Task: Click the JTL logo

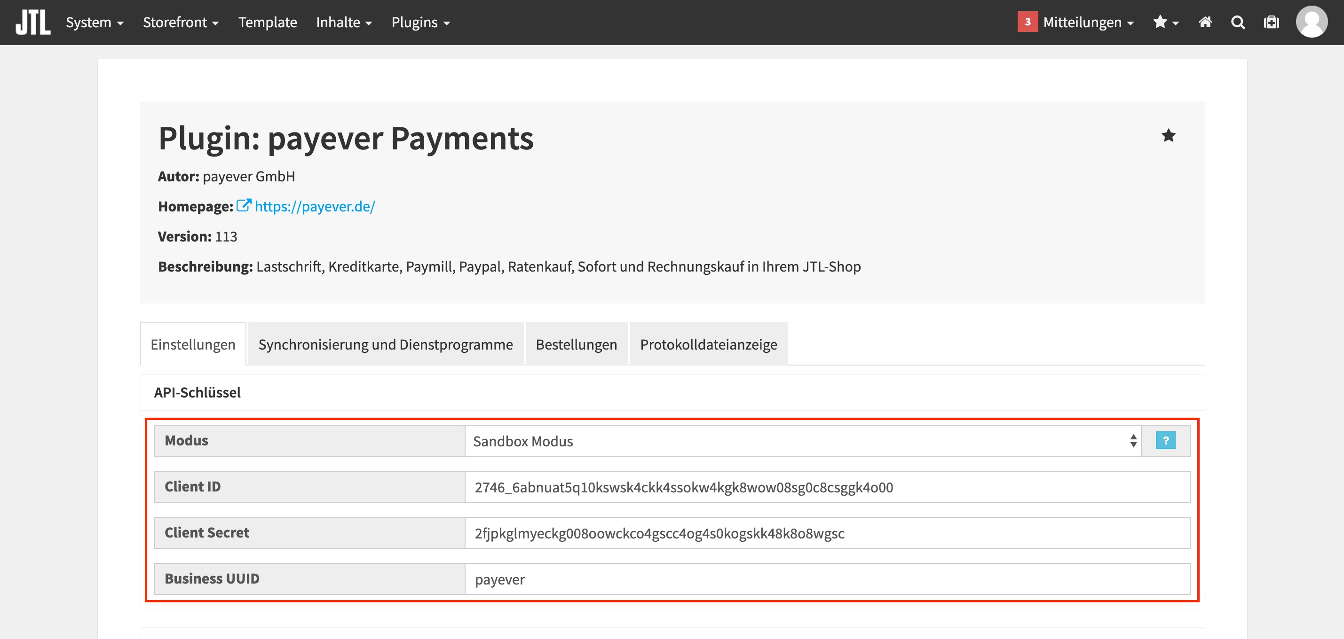Action: click(x=33, y=23)
